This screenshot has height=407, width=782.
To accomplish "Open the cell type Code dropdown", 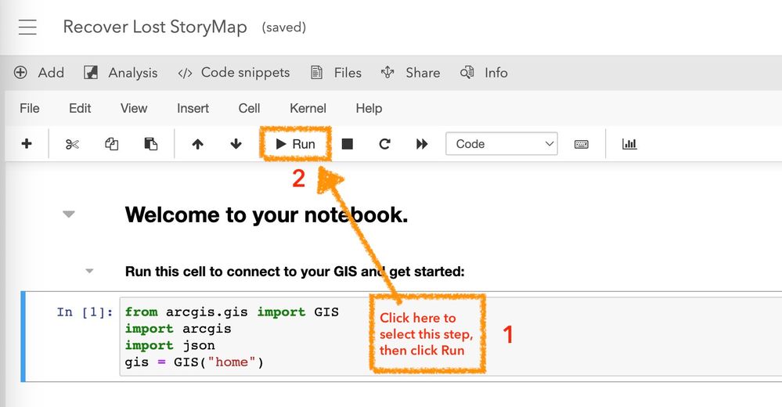I will click(502, 144).
